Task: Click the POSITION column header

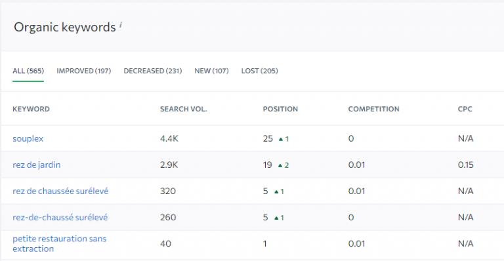Action: pos(280,109)
